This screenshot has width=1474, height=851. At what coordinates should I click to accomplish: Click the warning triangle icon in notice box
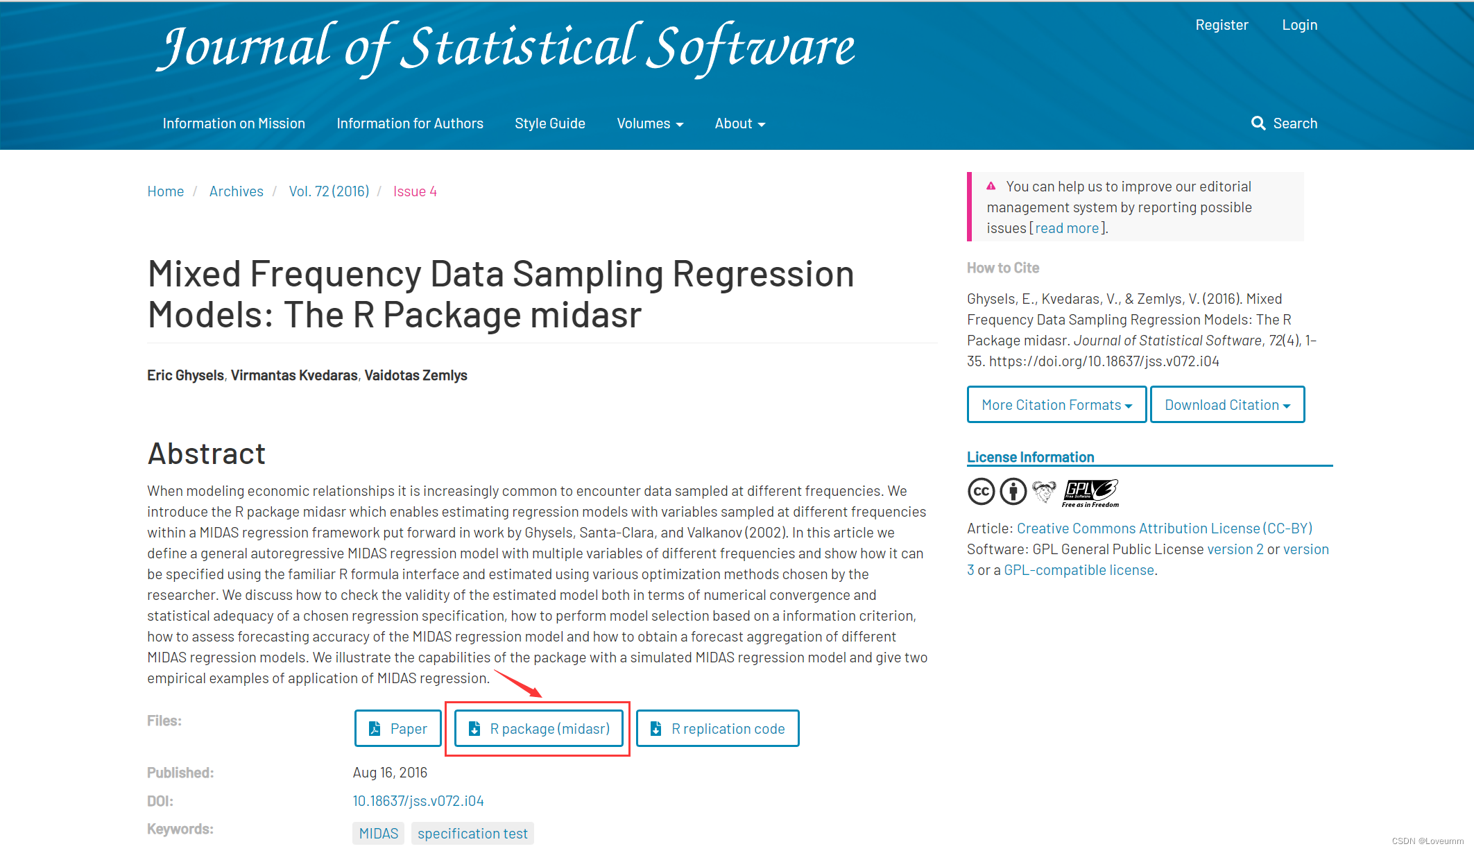(x=991, y=186)
